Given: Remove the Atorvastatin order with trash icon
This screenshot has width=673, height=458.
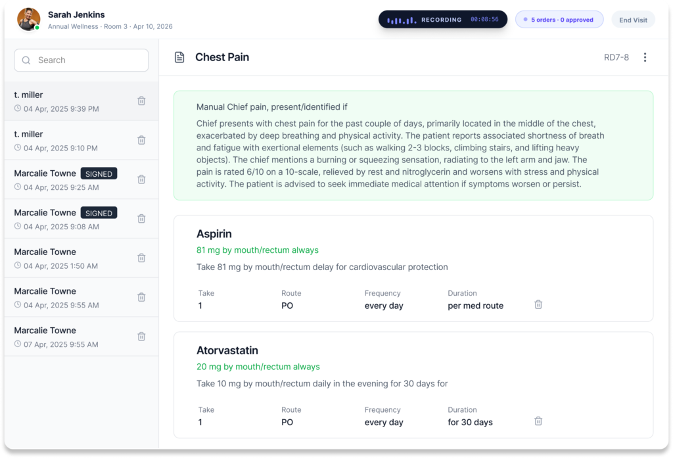Looking at the screenshot, I should tap(538, 421).
